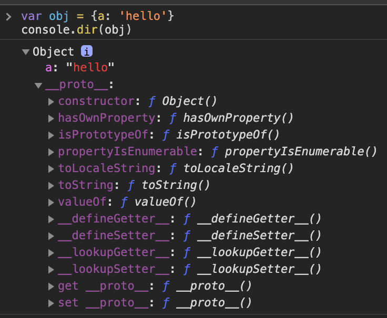
Task: Click the console.dir(obj) input line
Action: point(76,30)
